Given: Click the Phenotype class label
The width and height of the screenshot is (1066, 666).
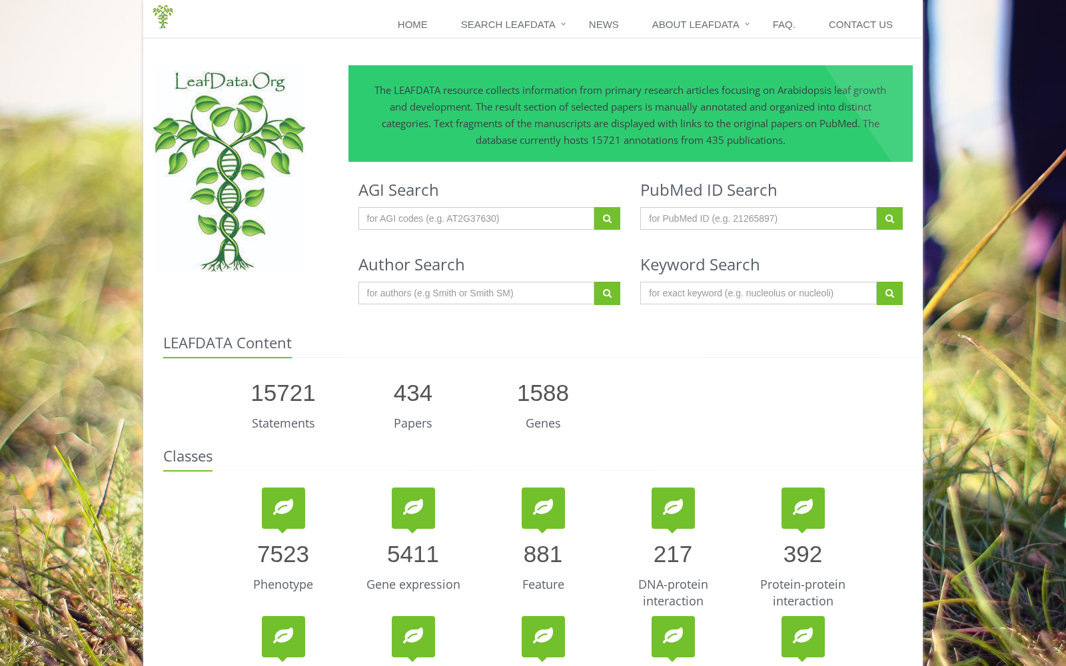Looking at the screenshot, I should coord(283,584).
